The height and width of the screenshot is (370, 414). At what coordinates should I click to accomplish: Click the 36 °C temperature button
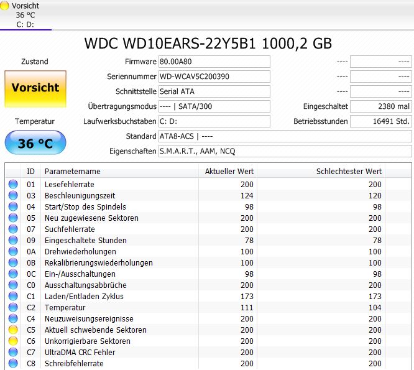point(35,142)
